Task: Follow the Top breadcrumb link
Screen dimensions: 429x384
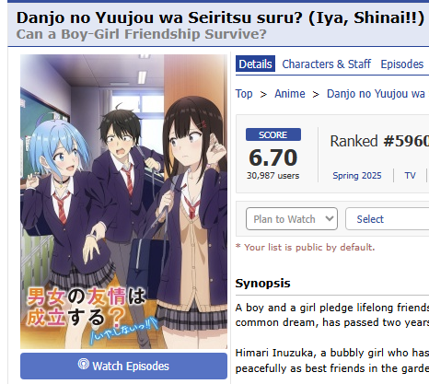Action: point(244,94)
